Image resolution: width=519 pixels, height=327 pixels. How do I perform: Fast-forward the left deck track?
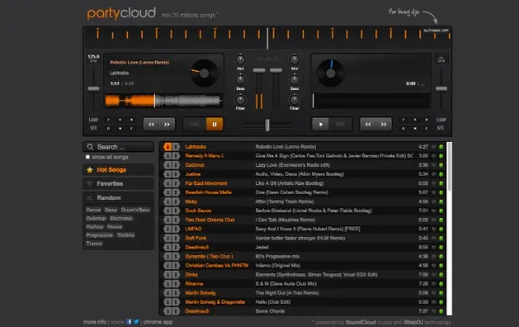pyautogui.click(x=167, y=125)
